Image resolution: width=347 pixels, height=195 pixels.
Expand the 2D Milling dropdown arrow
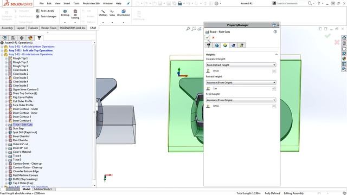point(75,22)
